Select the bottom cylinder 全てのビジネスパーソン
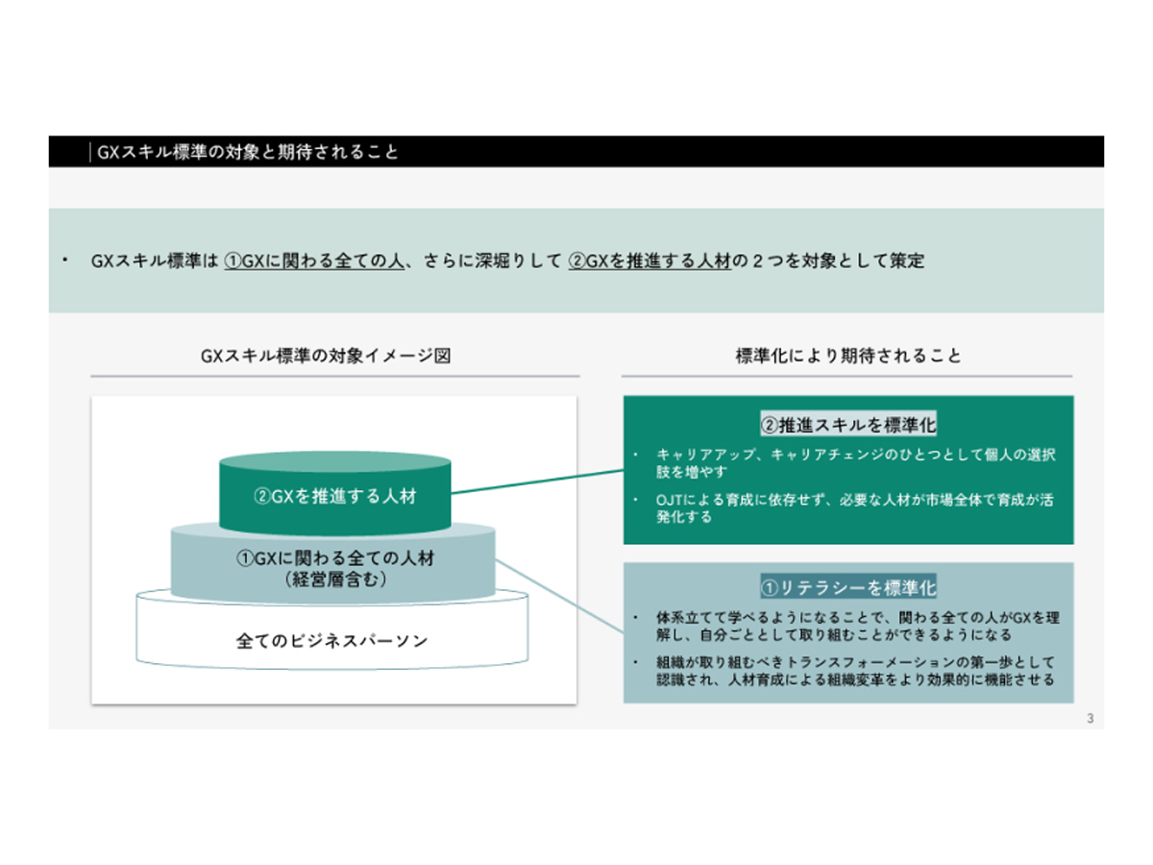The height and width of the screenshot is (865, 1153). coord(333,637)
